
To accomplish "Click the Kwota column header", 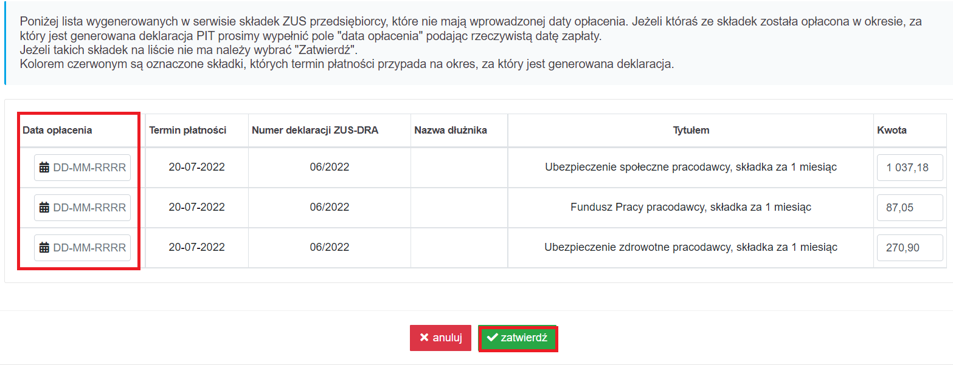I will pos(892,131).
